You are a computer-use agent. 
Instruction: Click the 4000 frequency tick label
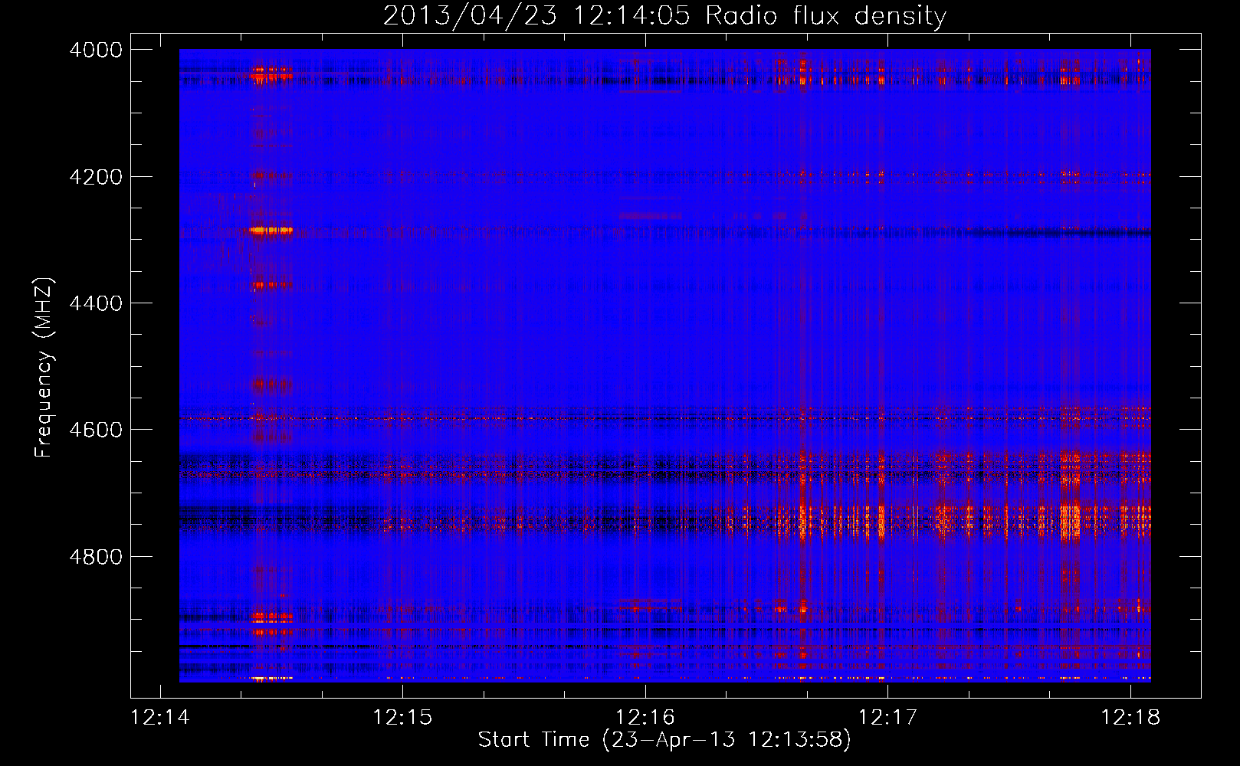coord(96,50)
